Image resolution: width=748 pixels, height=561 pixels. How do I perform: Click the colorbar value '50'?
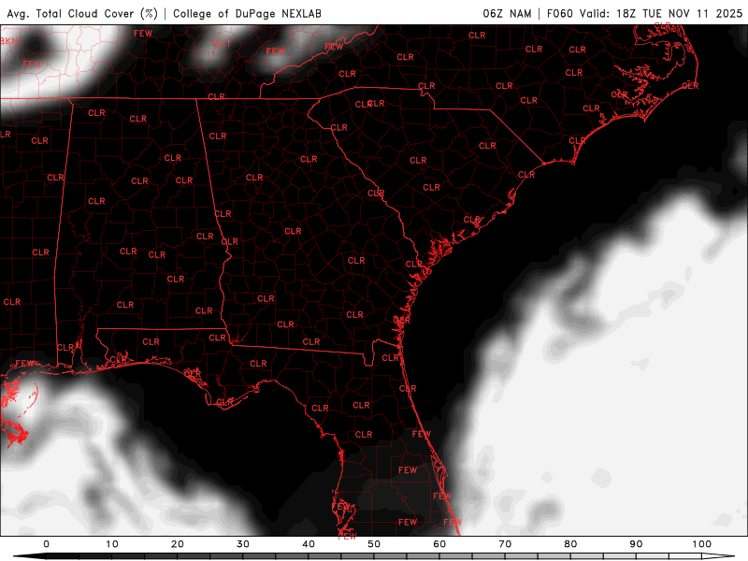click(x=374, y=544)
